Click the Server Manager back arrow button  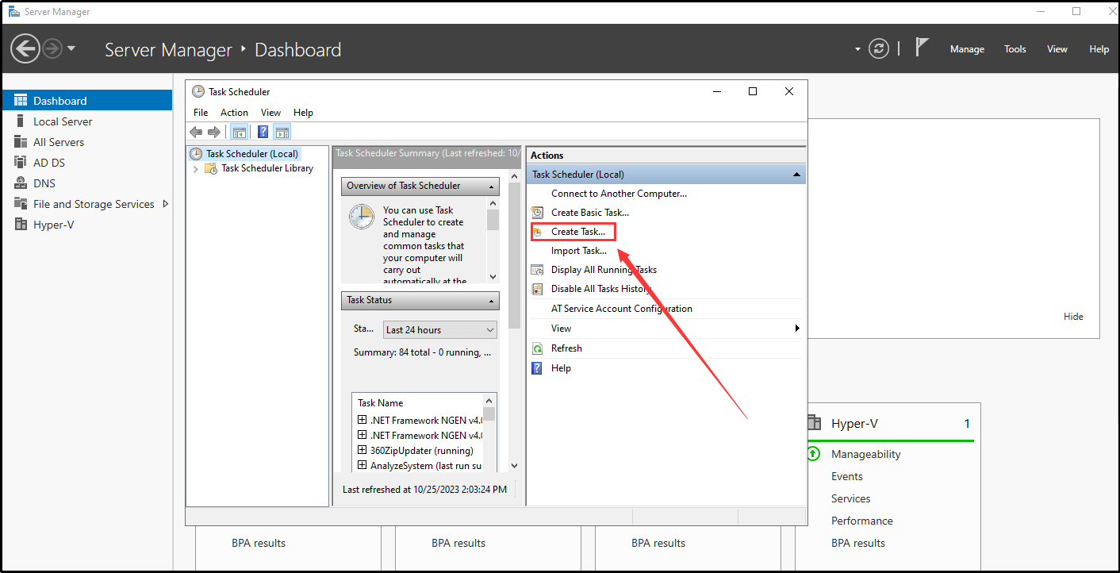25,48
